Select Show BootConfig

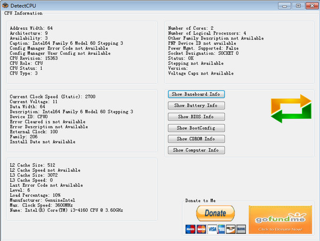click(x=196, y=128)
